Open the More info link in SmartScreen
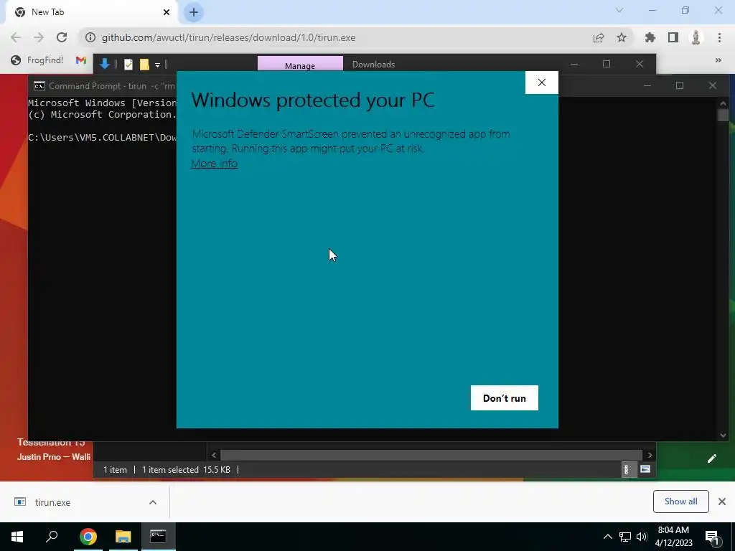Screen dimensions: 735x551 click(x=214, y=164)
